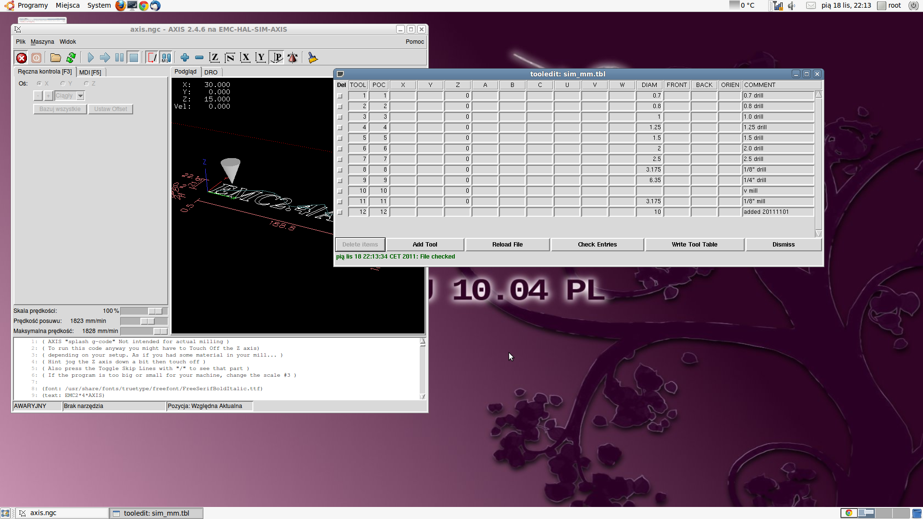Select the Z axis radio button
The height and width of the screenshot is (519, 923).
tap(86, 84)
